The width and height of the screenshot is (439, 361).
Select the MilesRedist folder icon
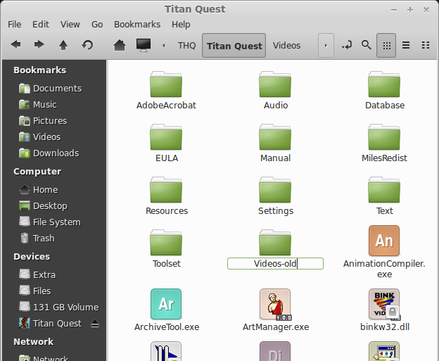384,137
